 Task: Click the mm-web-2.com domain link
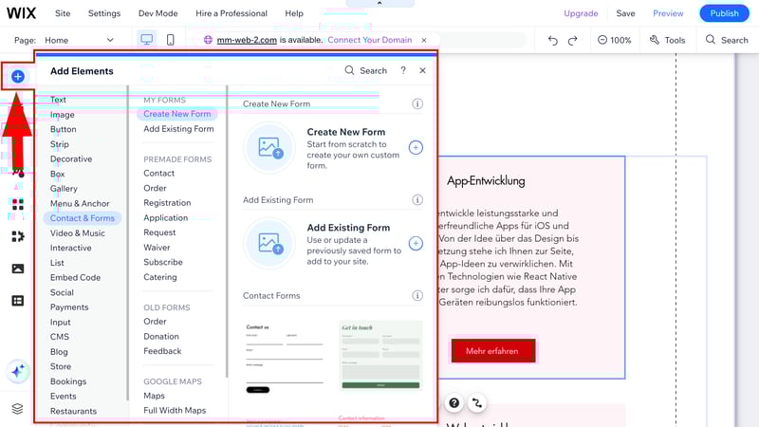247,40
